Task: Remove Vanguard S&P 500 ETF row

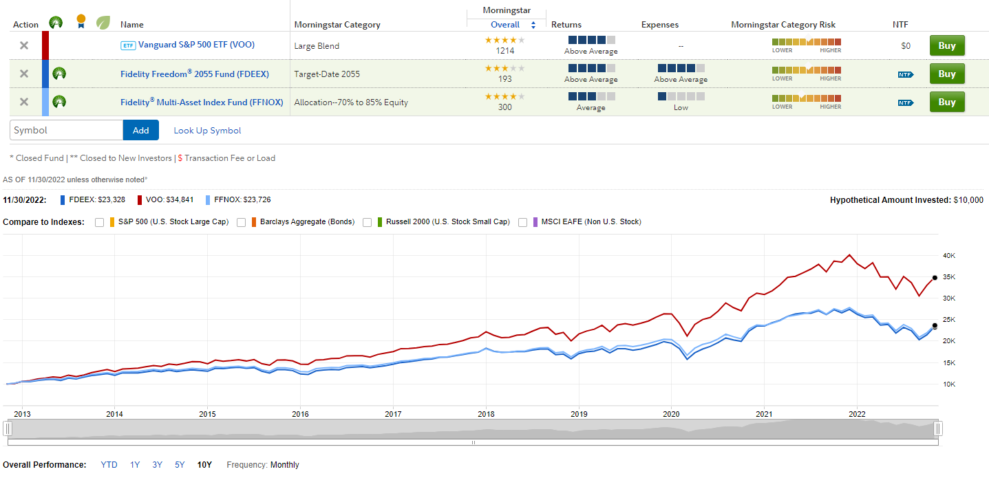Action: (24, 45)
